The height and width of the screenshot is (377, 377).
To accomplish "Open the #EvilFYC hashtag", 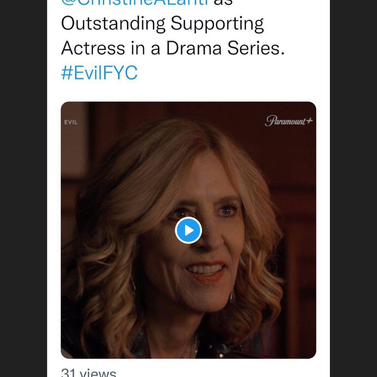I will pos(99,73).
